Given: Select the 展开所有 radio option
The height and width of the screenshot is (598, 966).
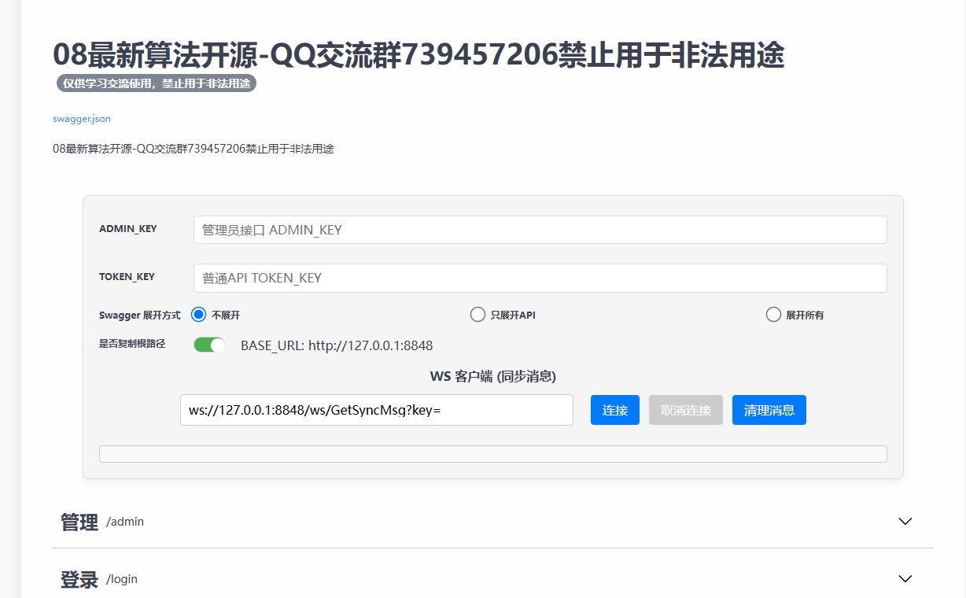Looking at the screenshot, I should coord(773,315).
